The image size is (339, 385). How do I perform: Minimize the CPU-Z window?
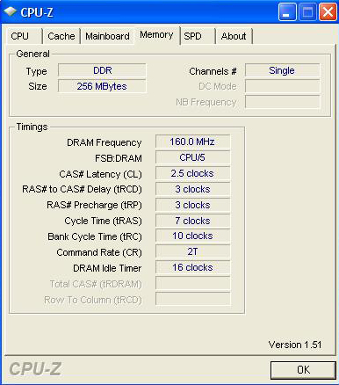tap(287, 11)
